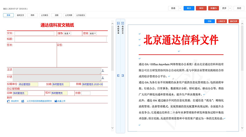Click the person picker icon for 主送
This screenshot has width=246, height=137.
pos(103,71)
